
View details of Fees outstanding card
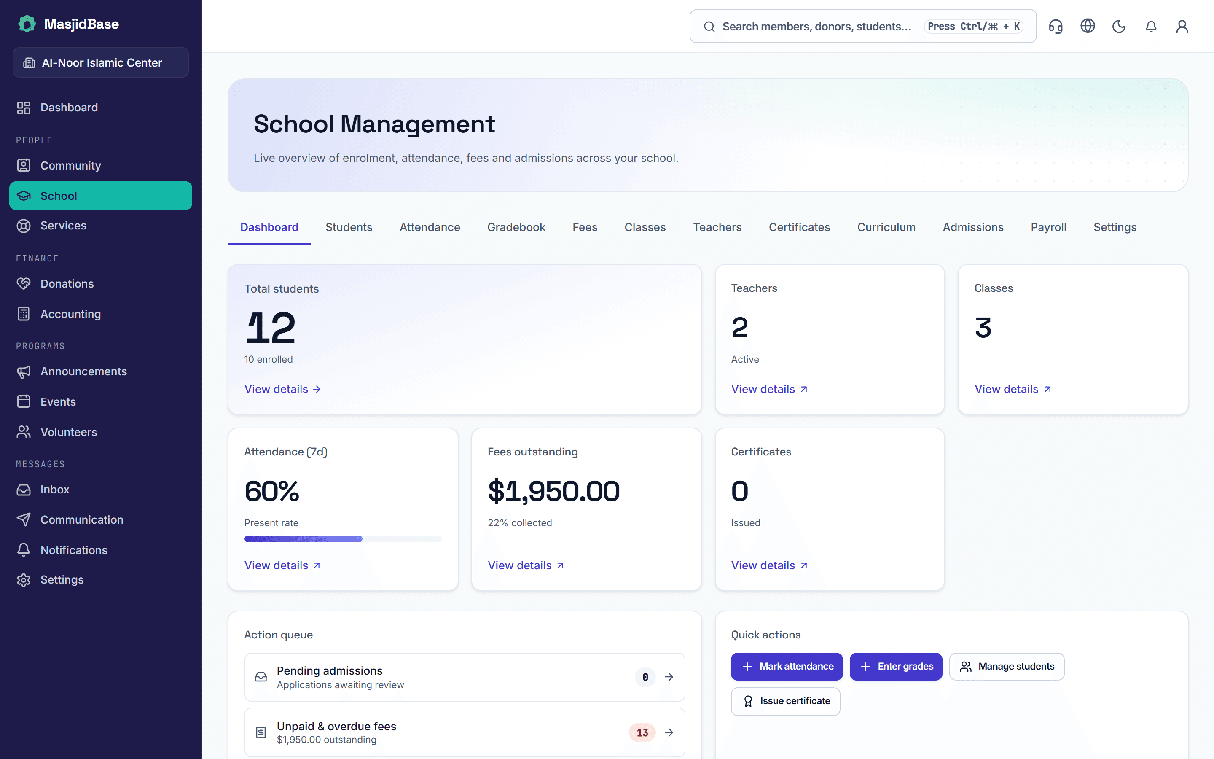pyautogui.click(x=526, y=565)
